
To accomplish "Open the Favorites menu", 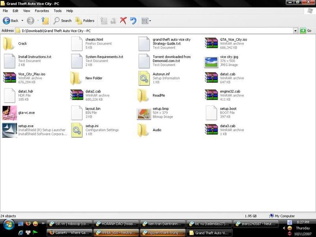I will point(42,11).
